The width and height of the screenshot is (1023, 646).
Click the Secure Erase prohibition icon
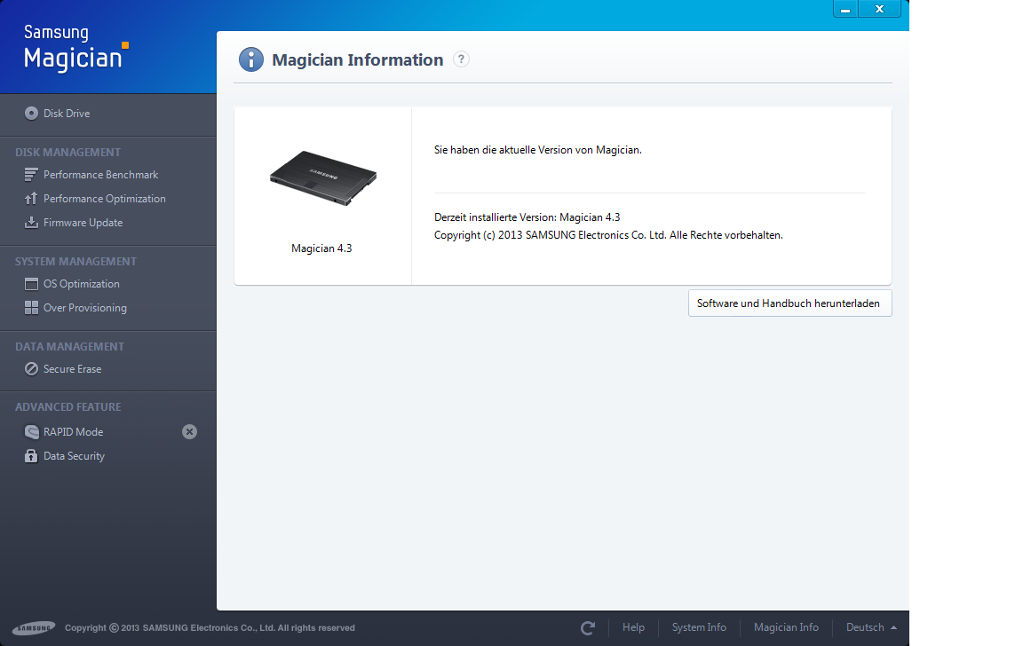(31, 369)
